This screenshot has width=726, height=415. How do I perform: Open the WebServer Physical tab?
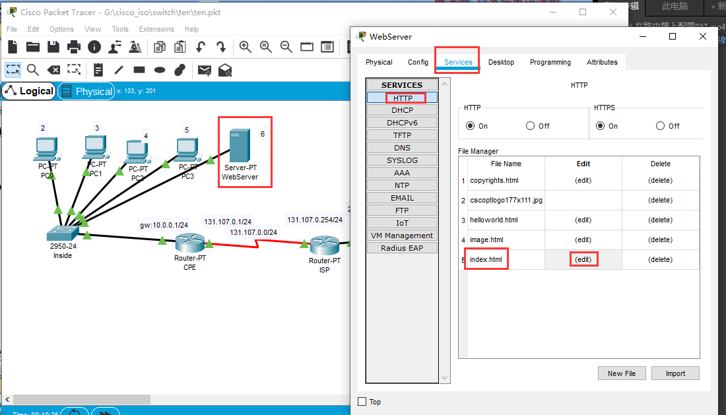[379, 62]
